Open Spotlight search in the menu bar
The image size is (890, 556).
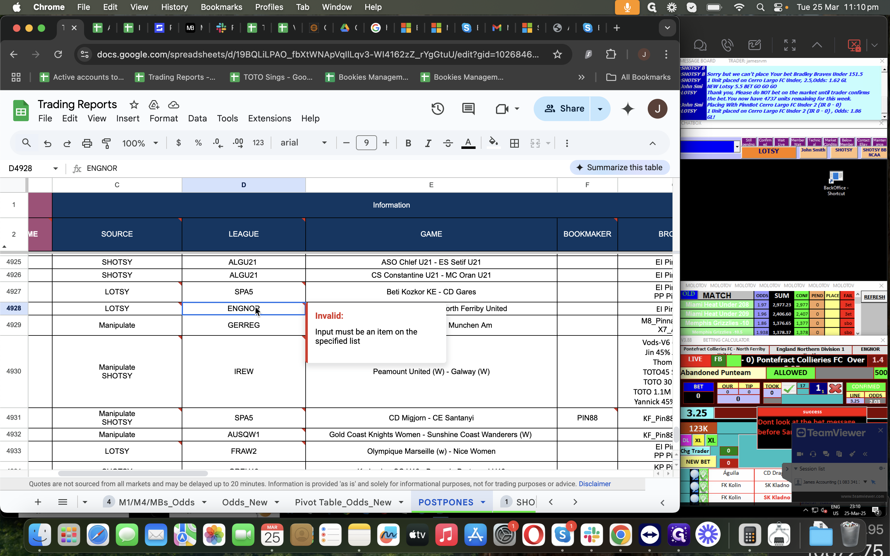(x=761, y=7)
